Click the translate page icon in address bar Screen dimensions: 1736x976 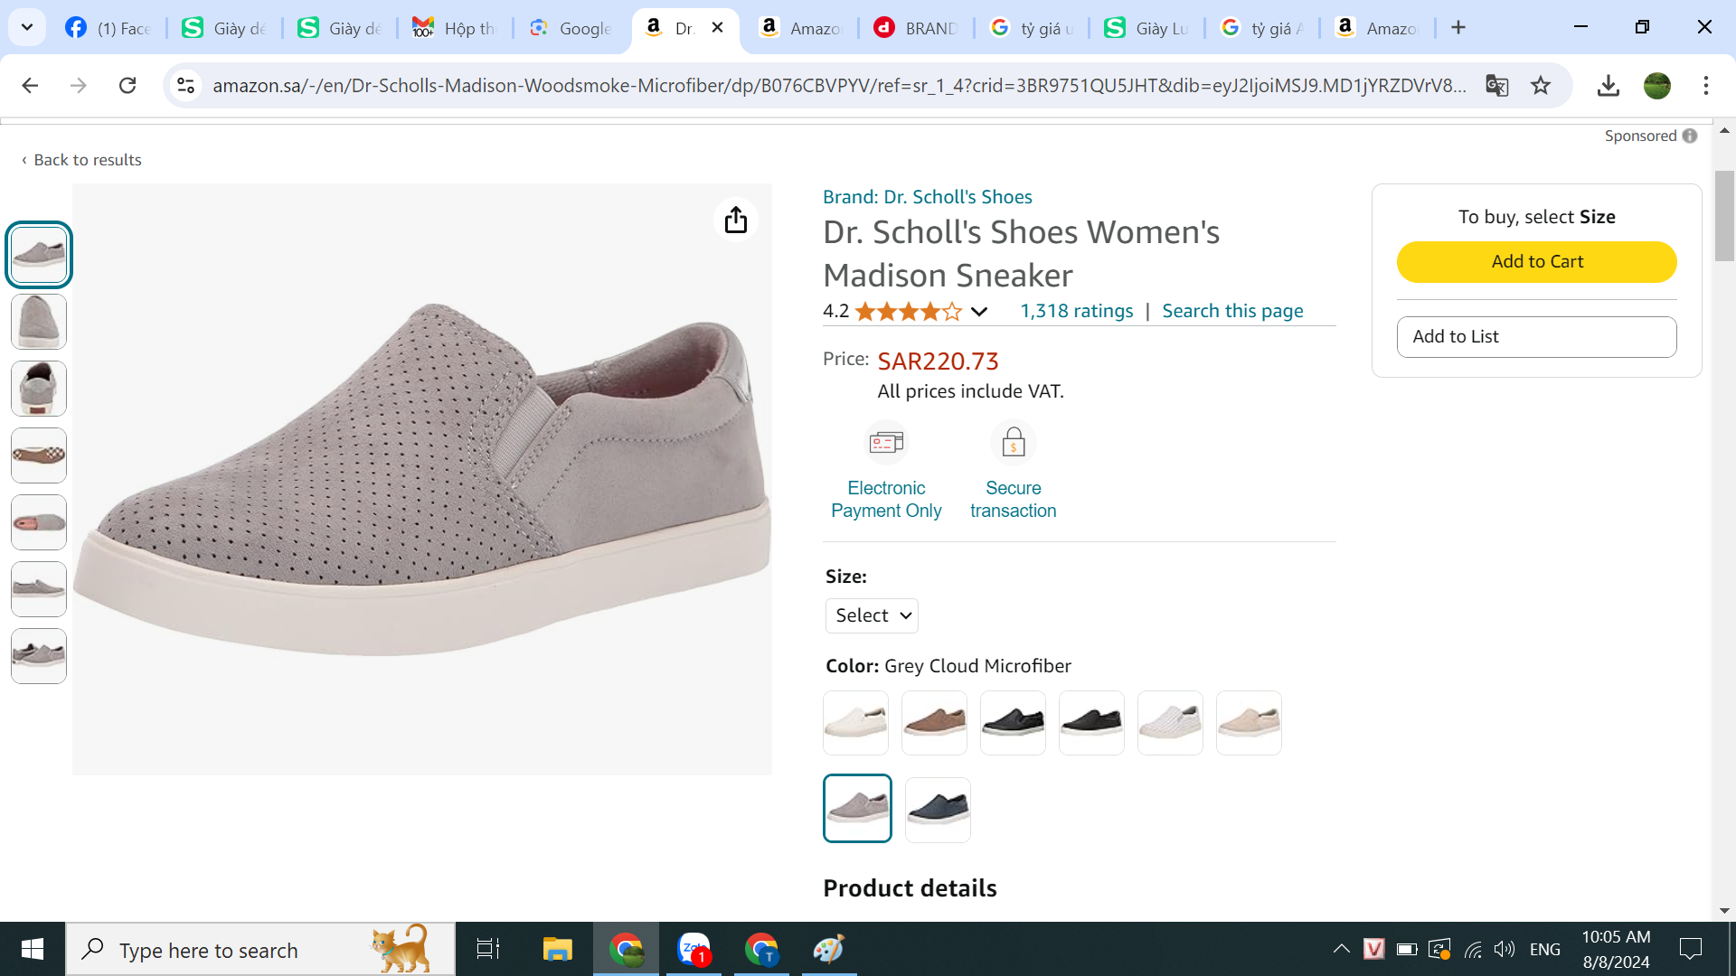(x=1496, y=86)
